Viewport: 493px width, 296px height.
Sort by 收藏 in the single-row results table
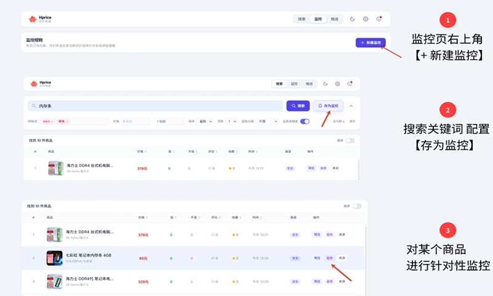[x=232, y=152]
